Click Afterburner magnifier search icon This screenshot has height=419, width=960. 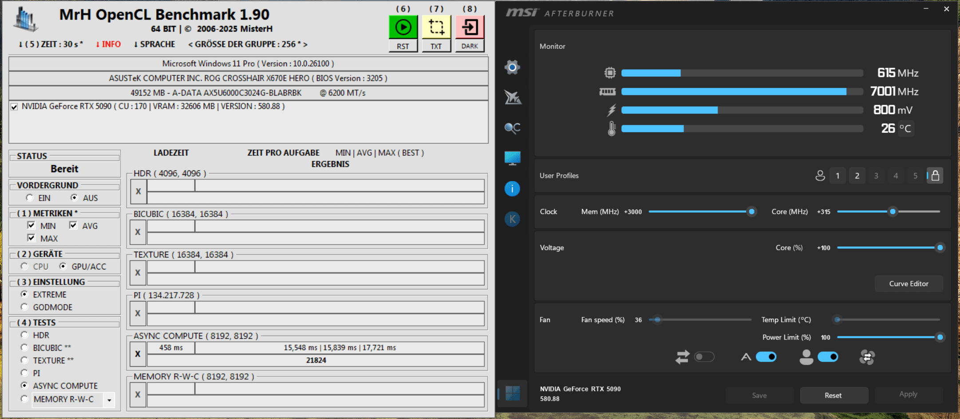[512, 128]
